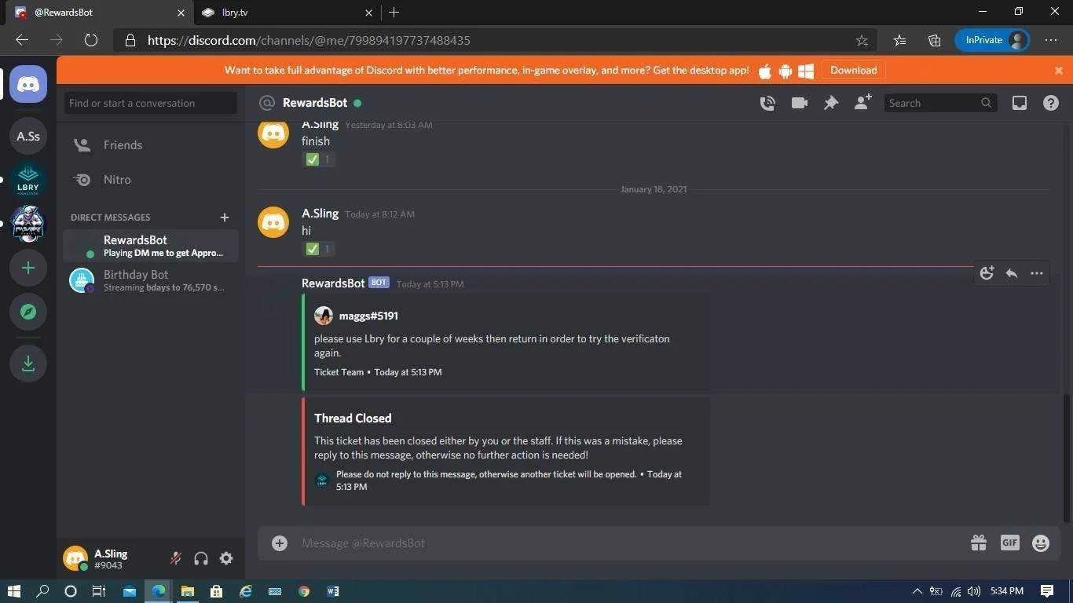Viewport: 1073px width, 603px height.
Task: Open Friends page
Action: coord(151,145)
